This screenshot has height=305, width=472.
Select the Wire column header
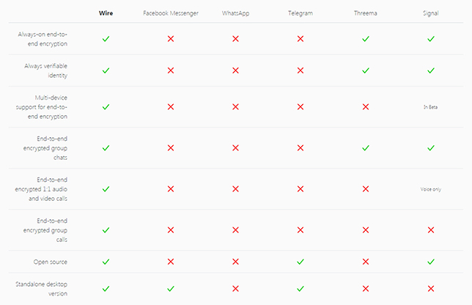106,13
